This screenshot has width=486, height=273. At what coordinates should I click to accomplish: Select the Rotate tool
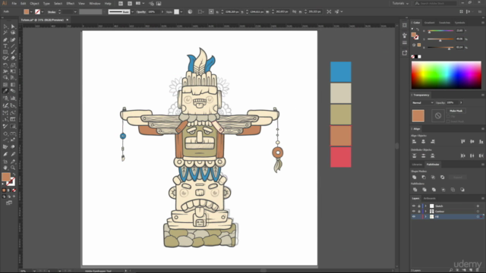tap(5, 65)
